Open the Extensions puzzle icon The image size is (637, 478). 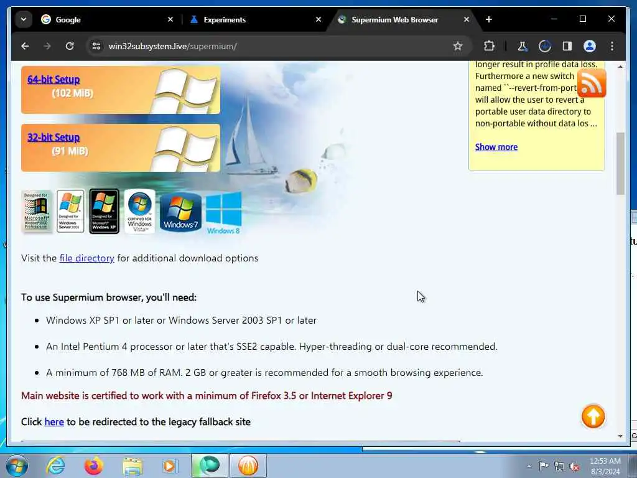pos(489,46)
